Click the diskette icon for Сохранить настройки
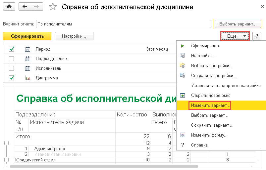Viewport: 266px width, 170px height. (x=183, y=75)
